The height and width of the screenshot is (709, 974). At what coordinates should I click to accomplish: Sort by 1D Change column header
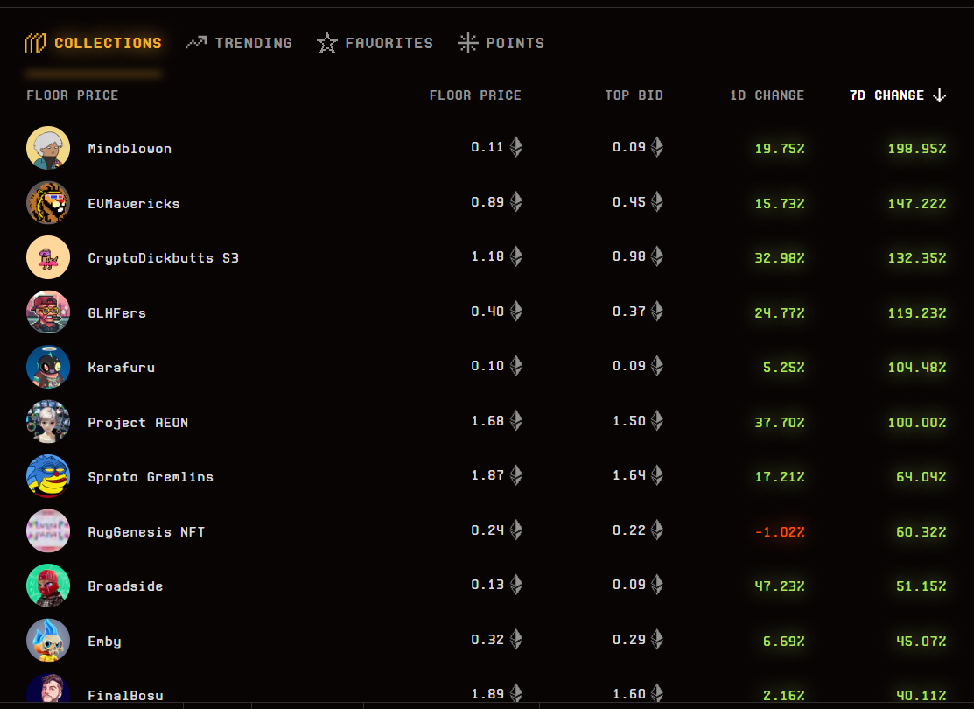[x=767, y=95]
